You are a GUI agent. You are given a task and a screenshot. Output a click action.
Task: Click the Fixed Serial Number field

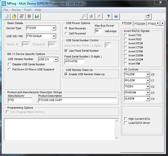[x=75, y=61]
